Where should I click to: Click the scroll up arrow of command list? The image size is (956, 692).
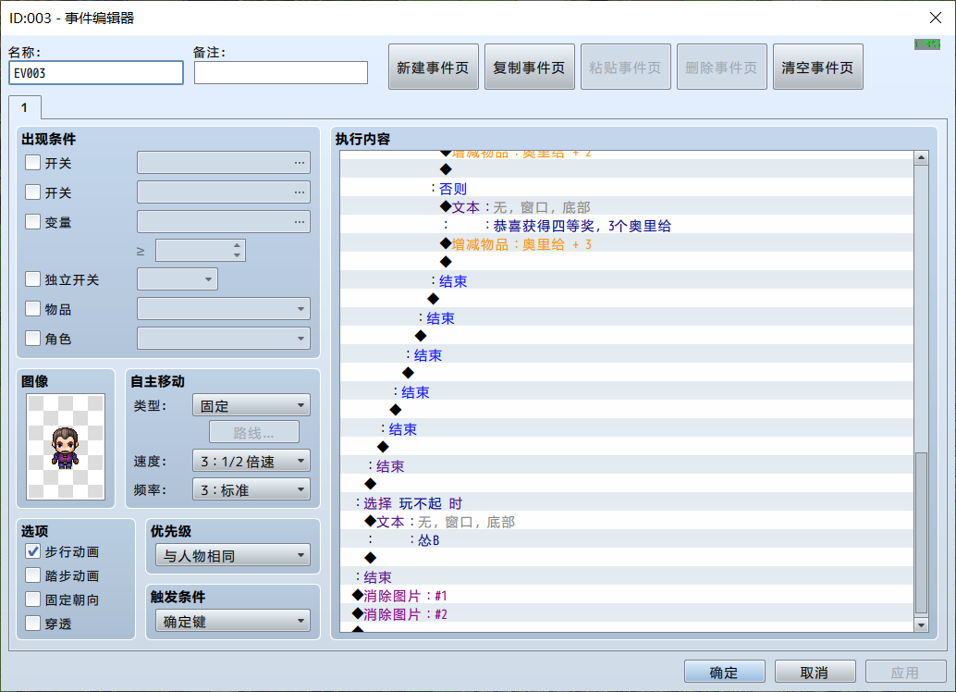coord(921,157)
